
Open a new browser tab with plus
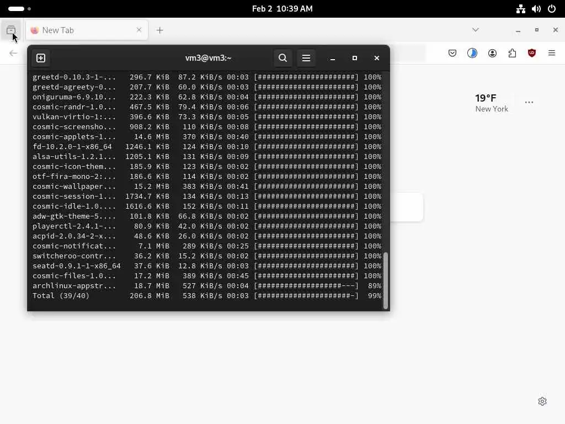pos(160,30)
